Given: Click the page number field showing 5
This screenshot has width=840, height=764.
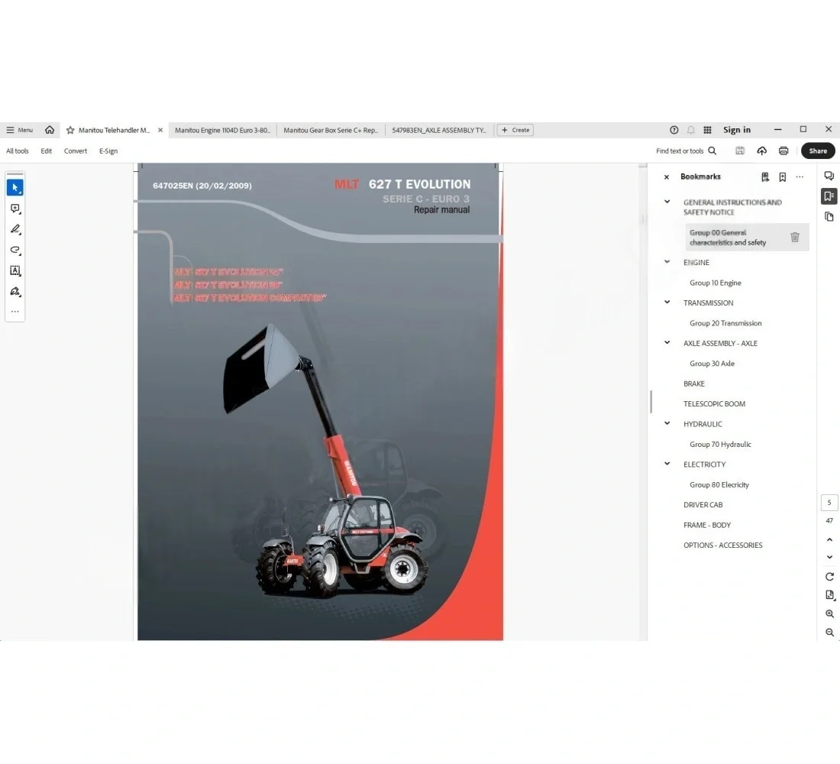Looking at the screenshot, I should tap(829, 502).
